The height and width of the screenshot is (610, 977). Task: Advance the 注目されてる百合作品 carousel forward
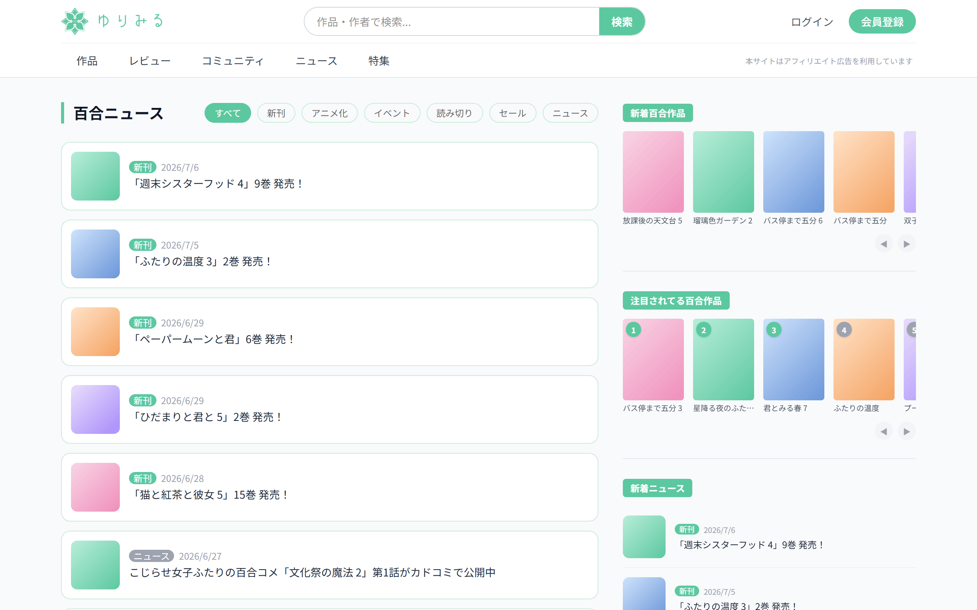click(906, 431)
